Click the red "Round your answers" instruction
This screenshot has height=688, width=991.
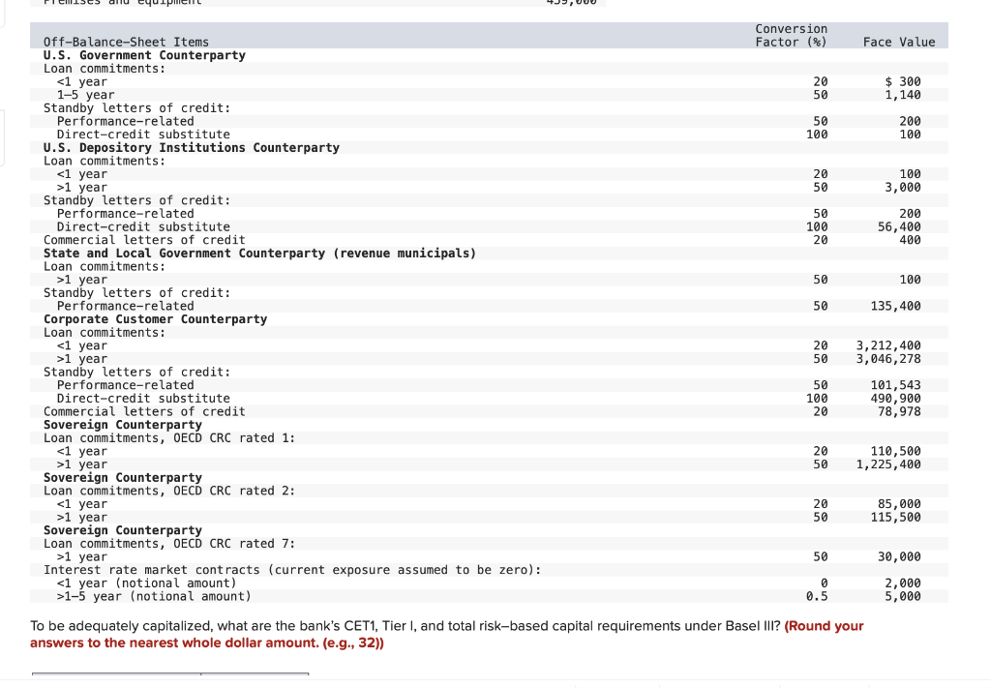click(x=447, y=635)
